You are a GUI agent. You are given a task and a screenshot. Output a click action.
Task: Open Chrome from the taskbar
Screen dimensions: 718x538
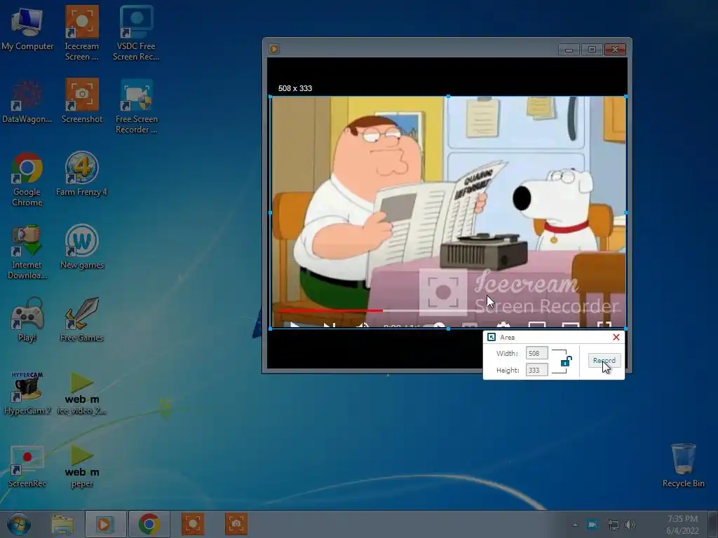click(149, 524)
